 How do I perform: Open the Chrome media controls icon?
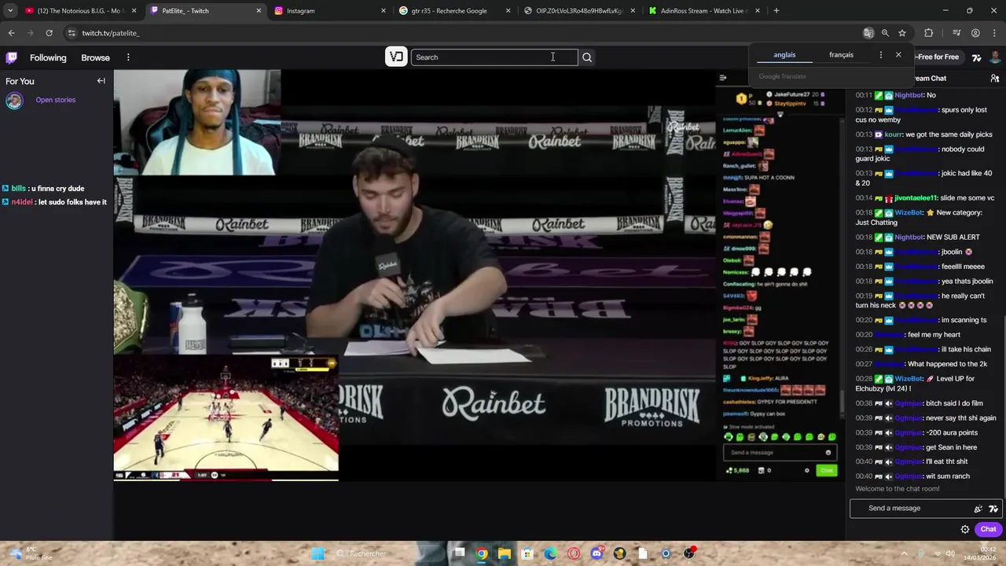[x=956, y=33]
